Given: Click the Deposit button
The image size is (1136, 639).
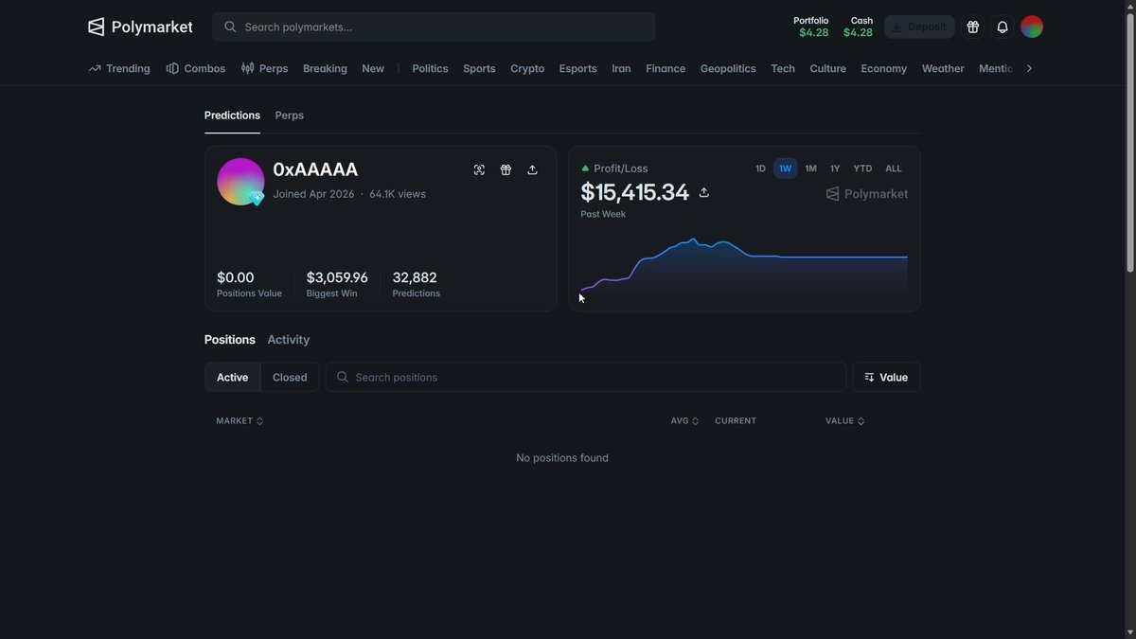Looking at the screenshot, I should (919, 27).
